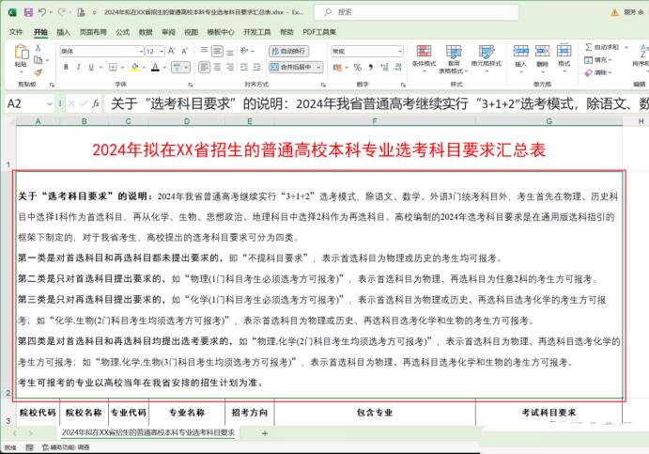Toggle left text alignment
This screenshot has height=454, width=649.
click(x=204, y=67)
